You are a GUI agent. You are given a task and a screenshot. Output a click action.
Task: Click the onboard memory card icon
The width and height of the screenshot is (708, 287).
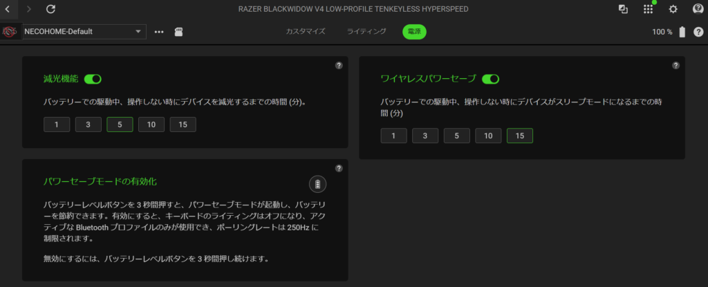click(178, 32)
